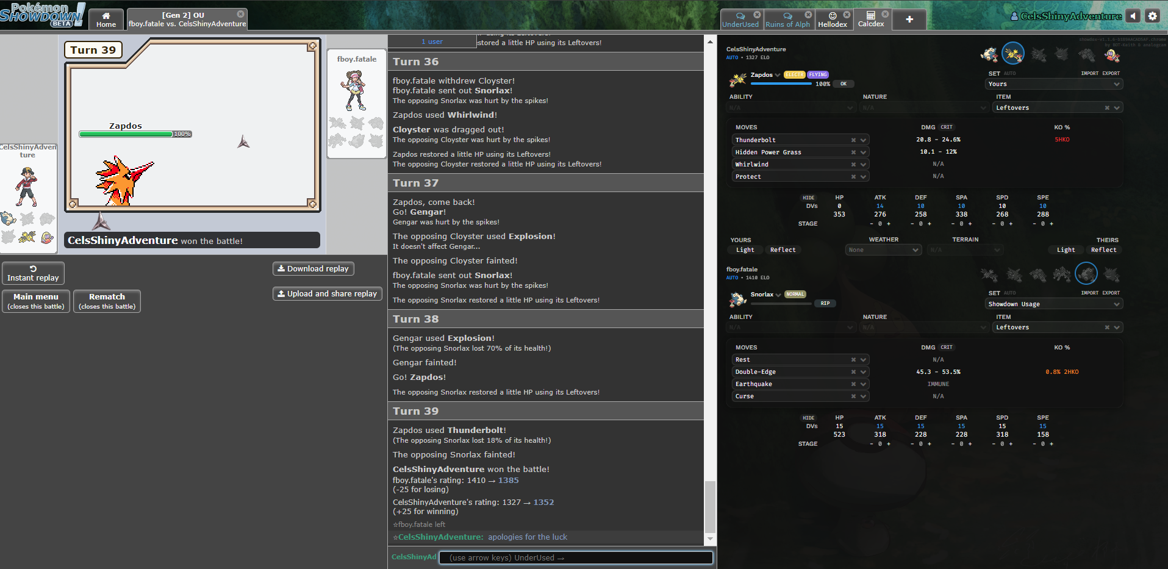
Task: Click IMPORT for Zapdos's set
Action: (x=1089, y=73)
